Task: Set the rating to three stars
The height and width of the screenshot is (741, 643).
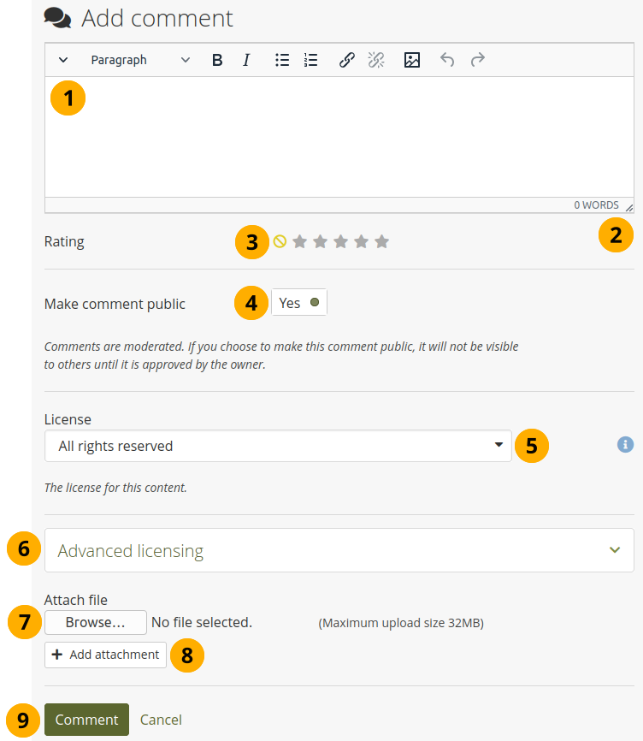Action: click(x=340, y=241)
